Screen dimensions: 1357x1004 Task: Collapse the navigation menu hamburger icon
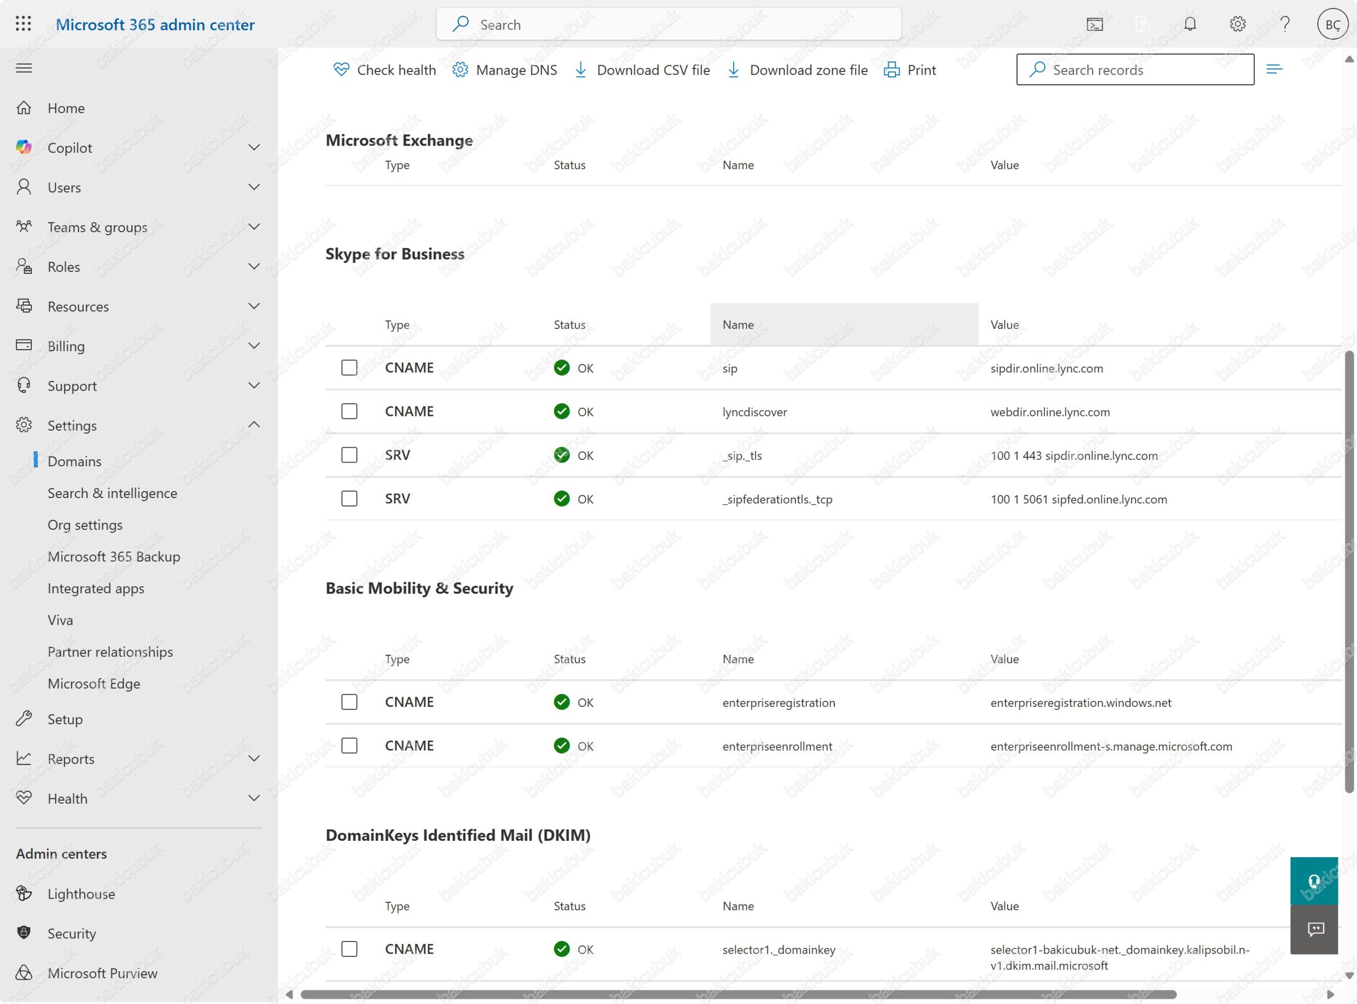(x=24, y=68)
